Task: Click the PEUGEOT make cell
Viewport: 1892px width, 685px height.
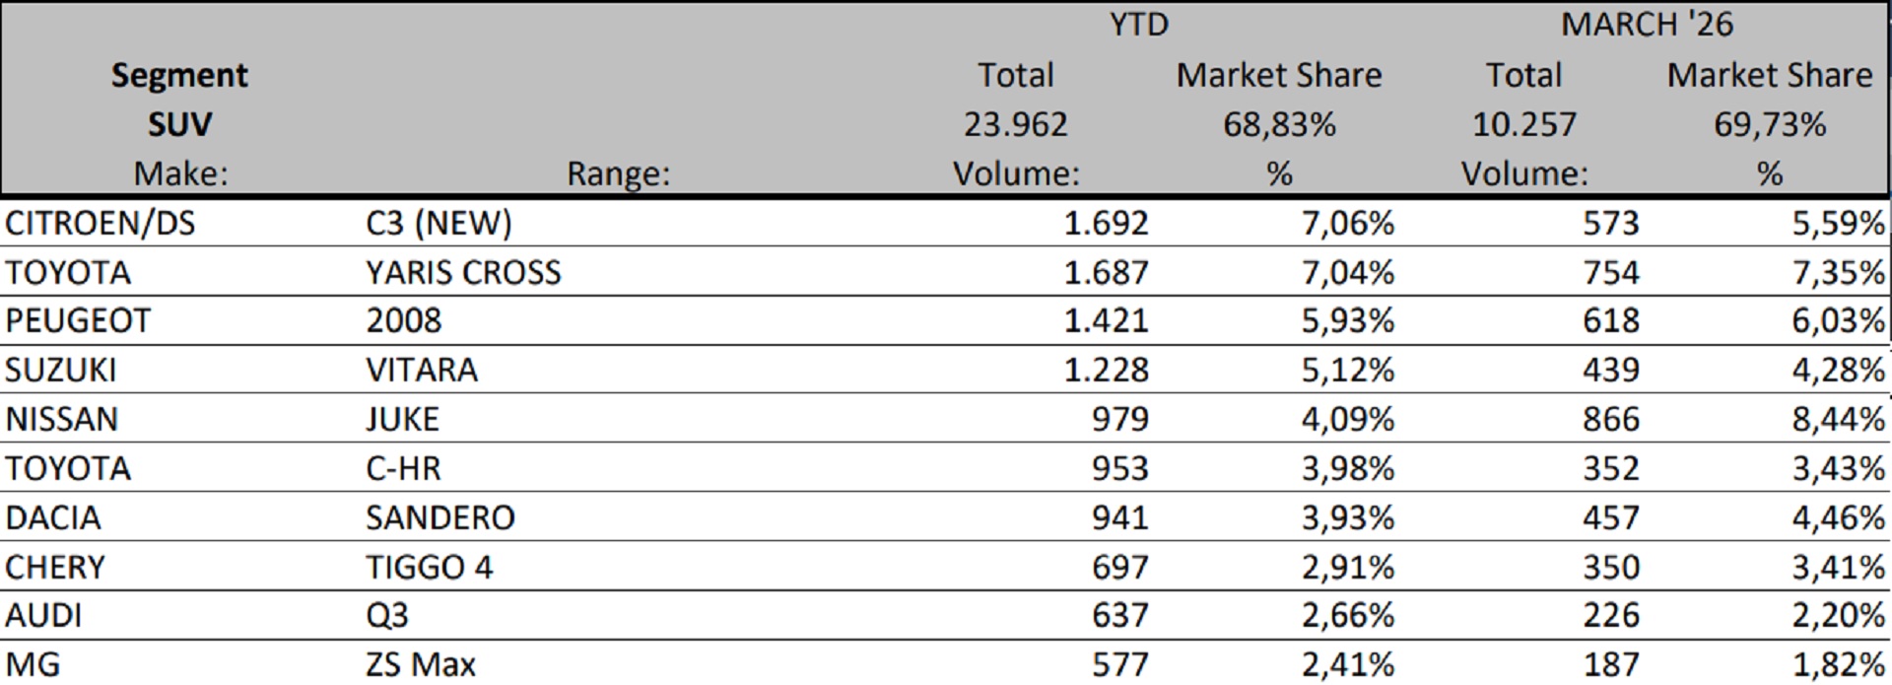Action: 78,321
